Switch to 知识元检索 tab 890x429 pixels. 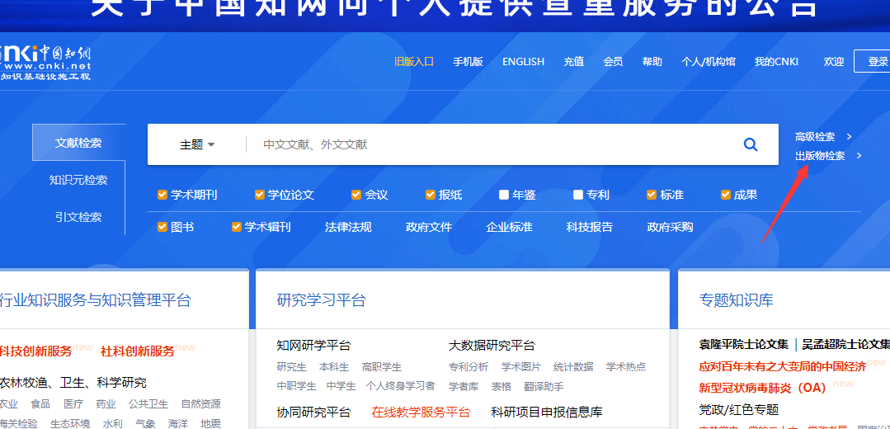[78, 181]
